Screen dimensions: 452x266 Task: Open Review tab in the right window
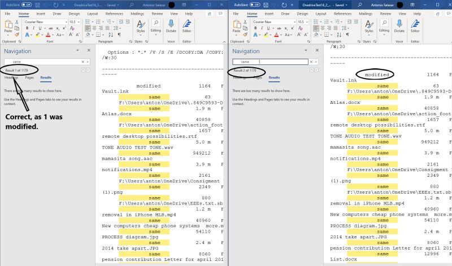coord(385,14)
